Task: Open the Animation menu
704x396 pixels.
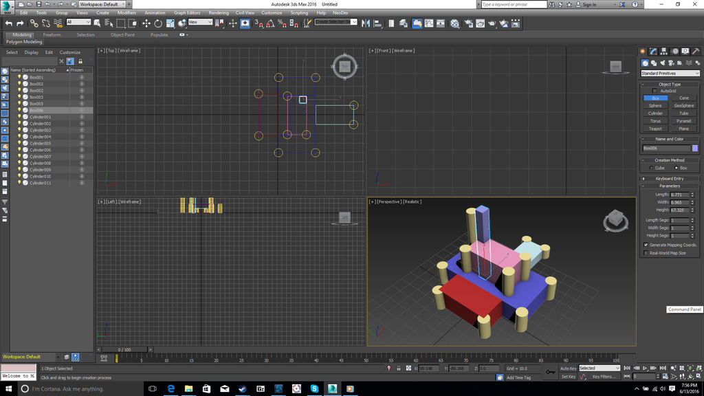Action: pyautogui.click(x=155, y=12)
